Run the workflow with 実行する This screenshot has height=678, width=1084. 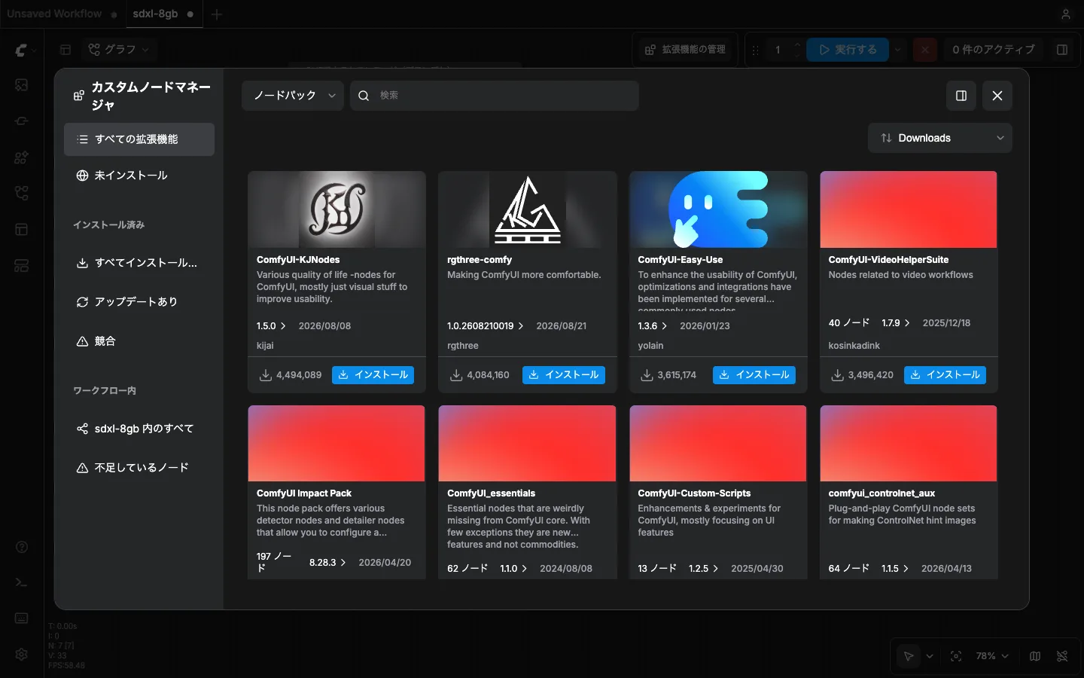tap(848, 50)
